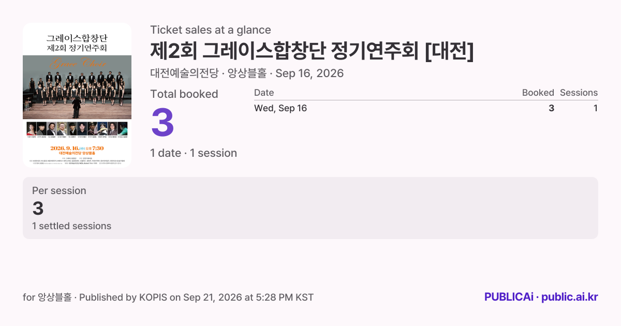The width and height of the screenshot is (621, 326).
Task: Click the Sessions column header
Action: coord(579,93)
